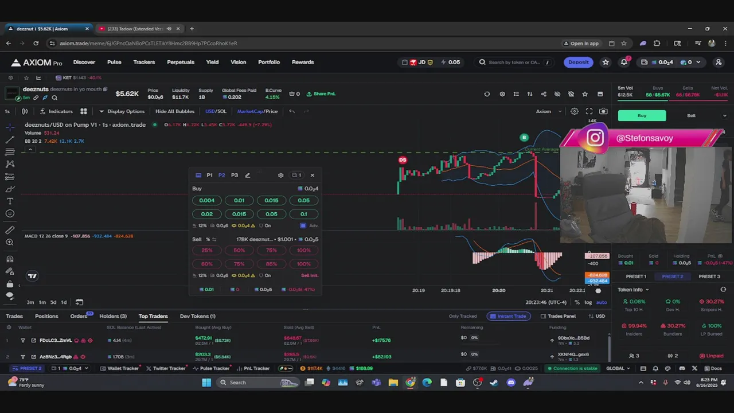Switch to the Dev Tokens (1) tab
This screenshot has width=734, height=413.
(198, 316)
